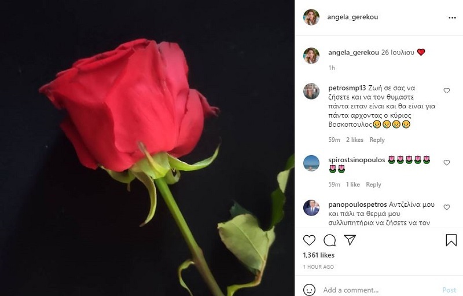This screenshot has width=463, height=296.
Task: Show the list of 1,361 likes
Action: (x=319, y=255)
